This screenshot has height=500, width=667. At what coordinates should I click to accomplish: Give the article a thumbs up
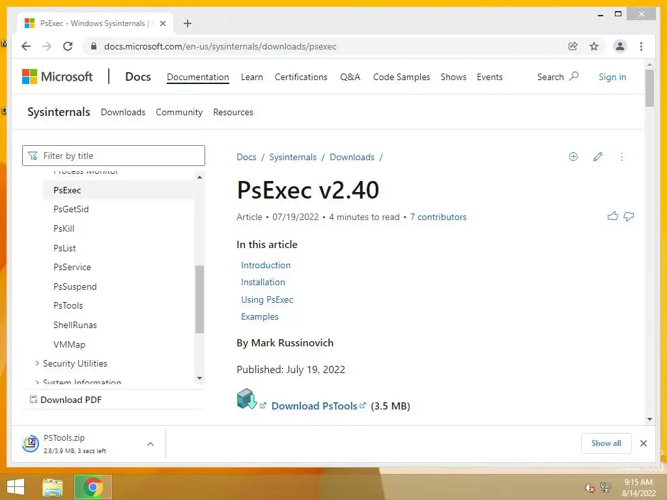pos(612,216)
